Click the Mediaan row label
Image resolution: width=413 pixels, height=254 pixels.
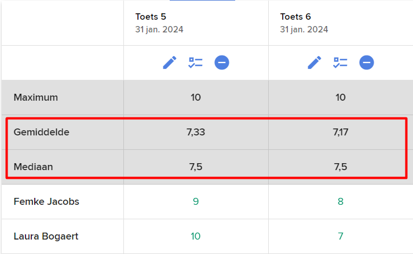(33, 167)
